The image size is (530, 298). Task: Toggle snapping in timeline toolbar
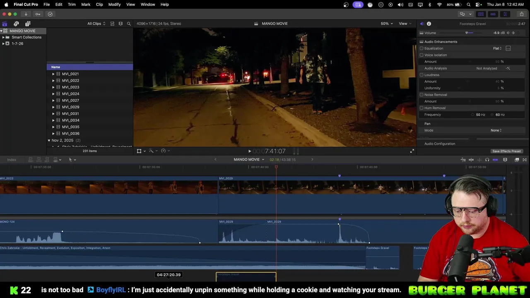(495, 160)
